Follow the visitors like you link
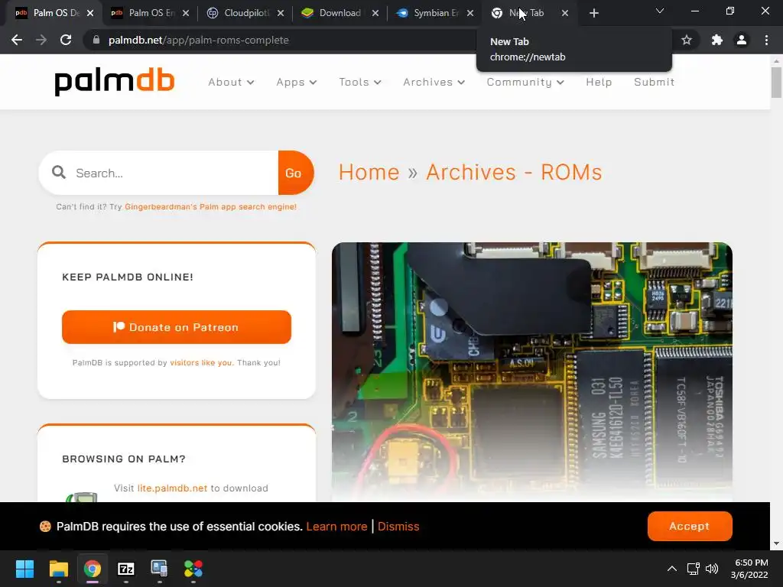Image resolution: width=783 pixels, height=587 pixels. click(201, 363)
